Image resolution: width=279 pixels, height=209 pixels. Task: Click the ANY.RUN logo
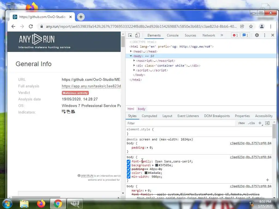coord(37,39)
